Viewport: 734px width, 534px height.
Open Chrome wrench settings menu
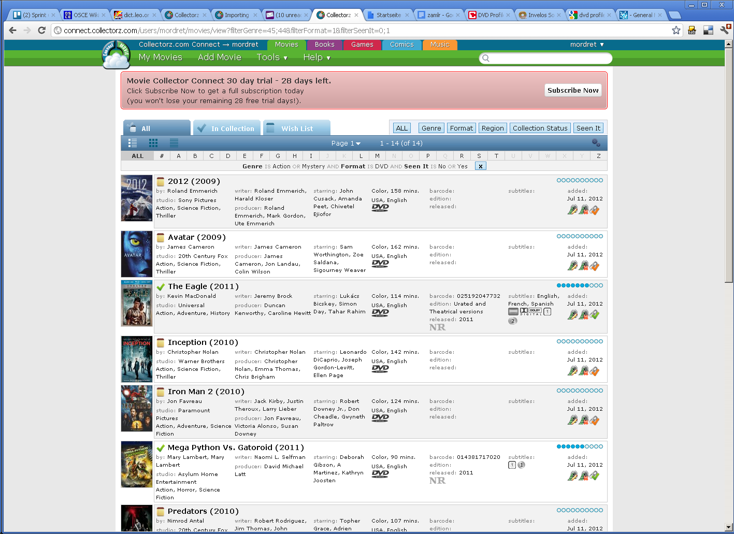pos(724,30)
